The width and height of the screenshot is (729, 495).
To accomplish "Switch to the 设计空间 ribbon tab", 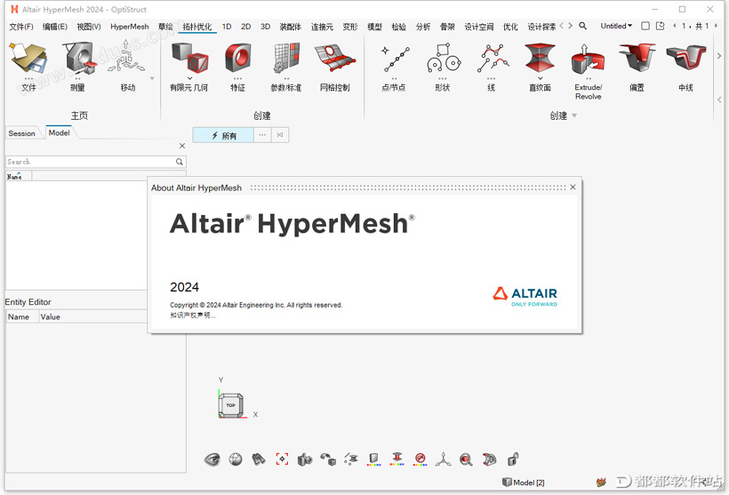I will (x=479, y=27).
